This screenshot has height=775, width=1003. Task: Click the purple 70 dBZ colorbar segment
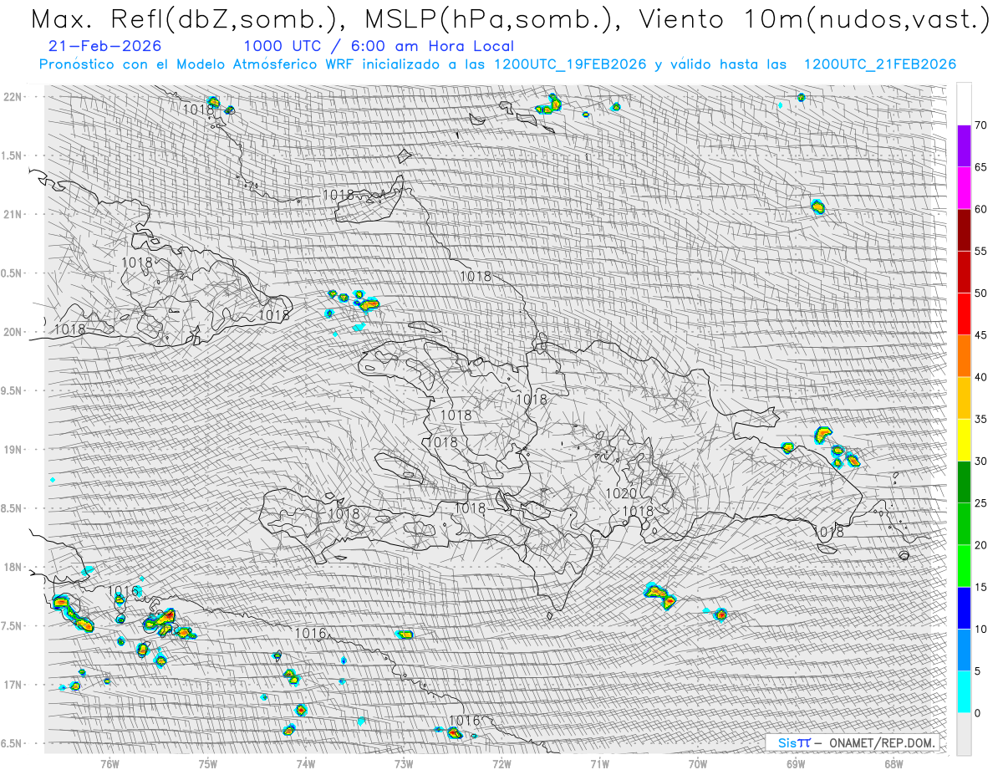[x=964, y=145]
